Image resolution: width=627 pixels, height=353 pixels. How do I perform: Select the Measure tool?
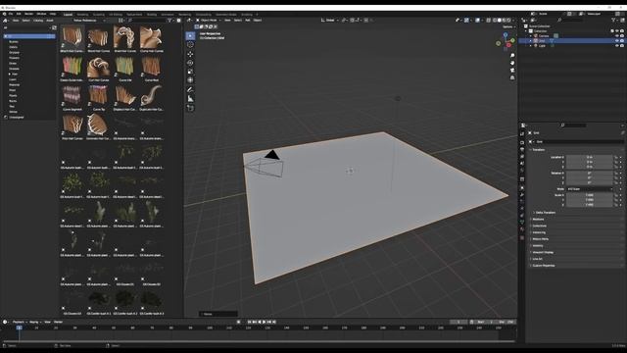tap(190, 98)
